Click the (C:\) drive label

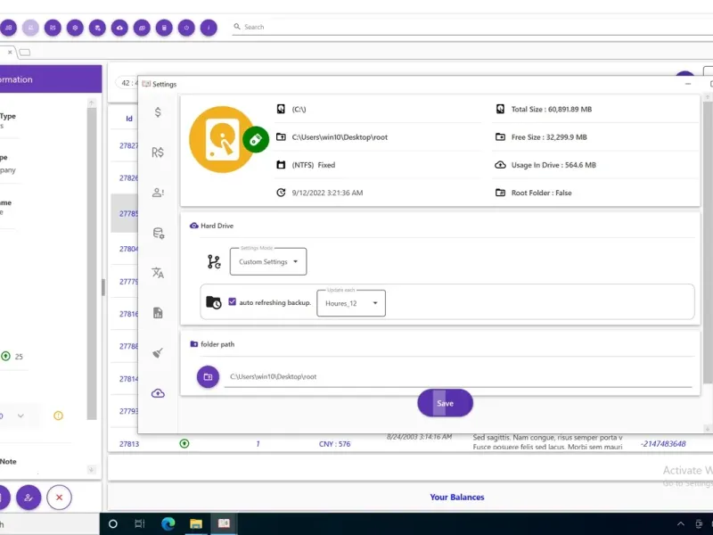point(299,109)
